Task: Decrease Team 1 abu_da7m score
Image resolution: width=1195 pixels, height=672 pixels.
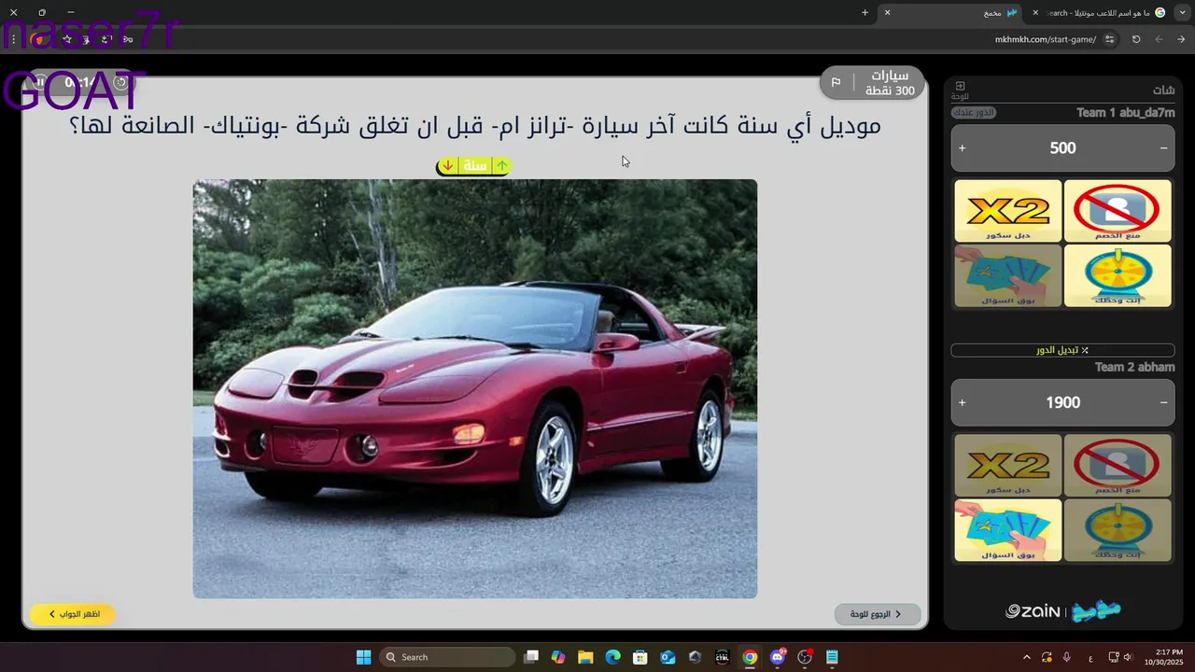Action: point(1163,147)
